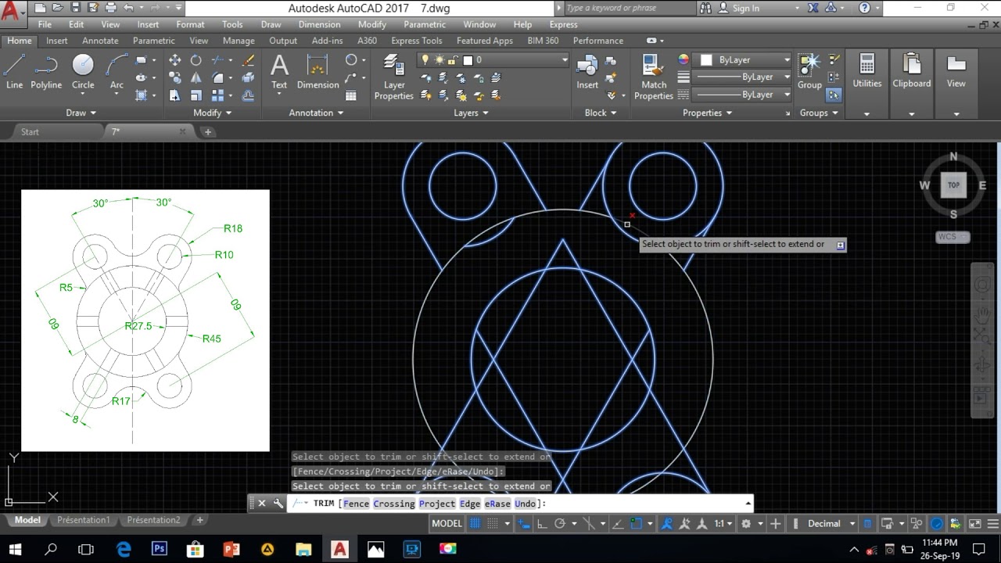Viewport: 1001px width, 563px height.
Task: Click the Trim tool icon
Action: coord(218,60)
